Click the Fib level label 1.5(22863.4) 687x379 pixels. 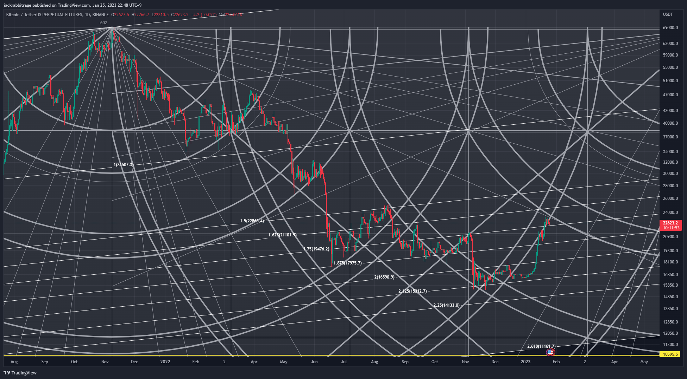click(252, 221)
